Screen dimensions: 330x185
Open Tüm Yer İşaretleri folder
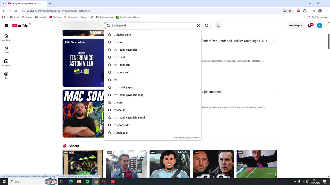point(318,17)
